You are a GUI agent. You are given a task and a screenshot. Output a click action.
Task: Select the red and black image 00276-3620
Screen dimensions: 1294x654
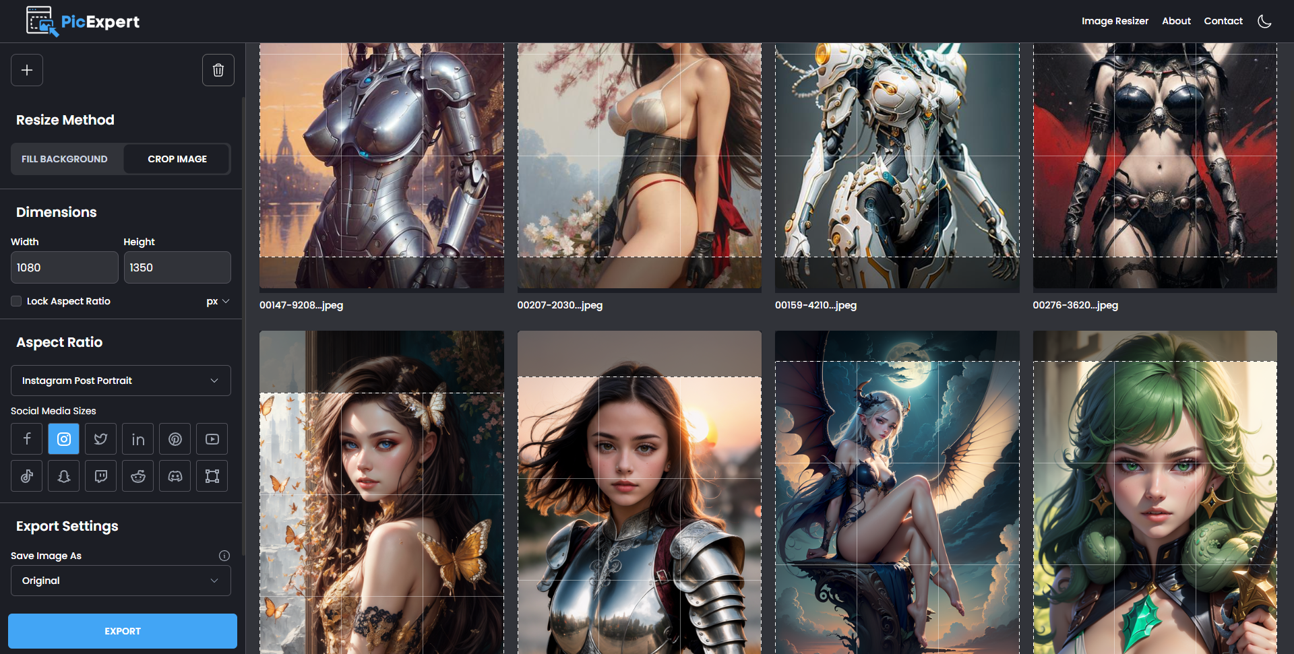pos(1155,167)
